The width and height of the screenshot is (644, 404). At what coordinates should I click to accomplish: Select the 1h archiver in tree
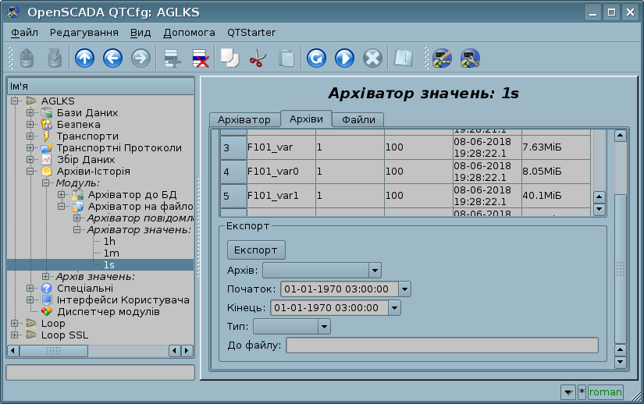tap(109, 242)
